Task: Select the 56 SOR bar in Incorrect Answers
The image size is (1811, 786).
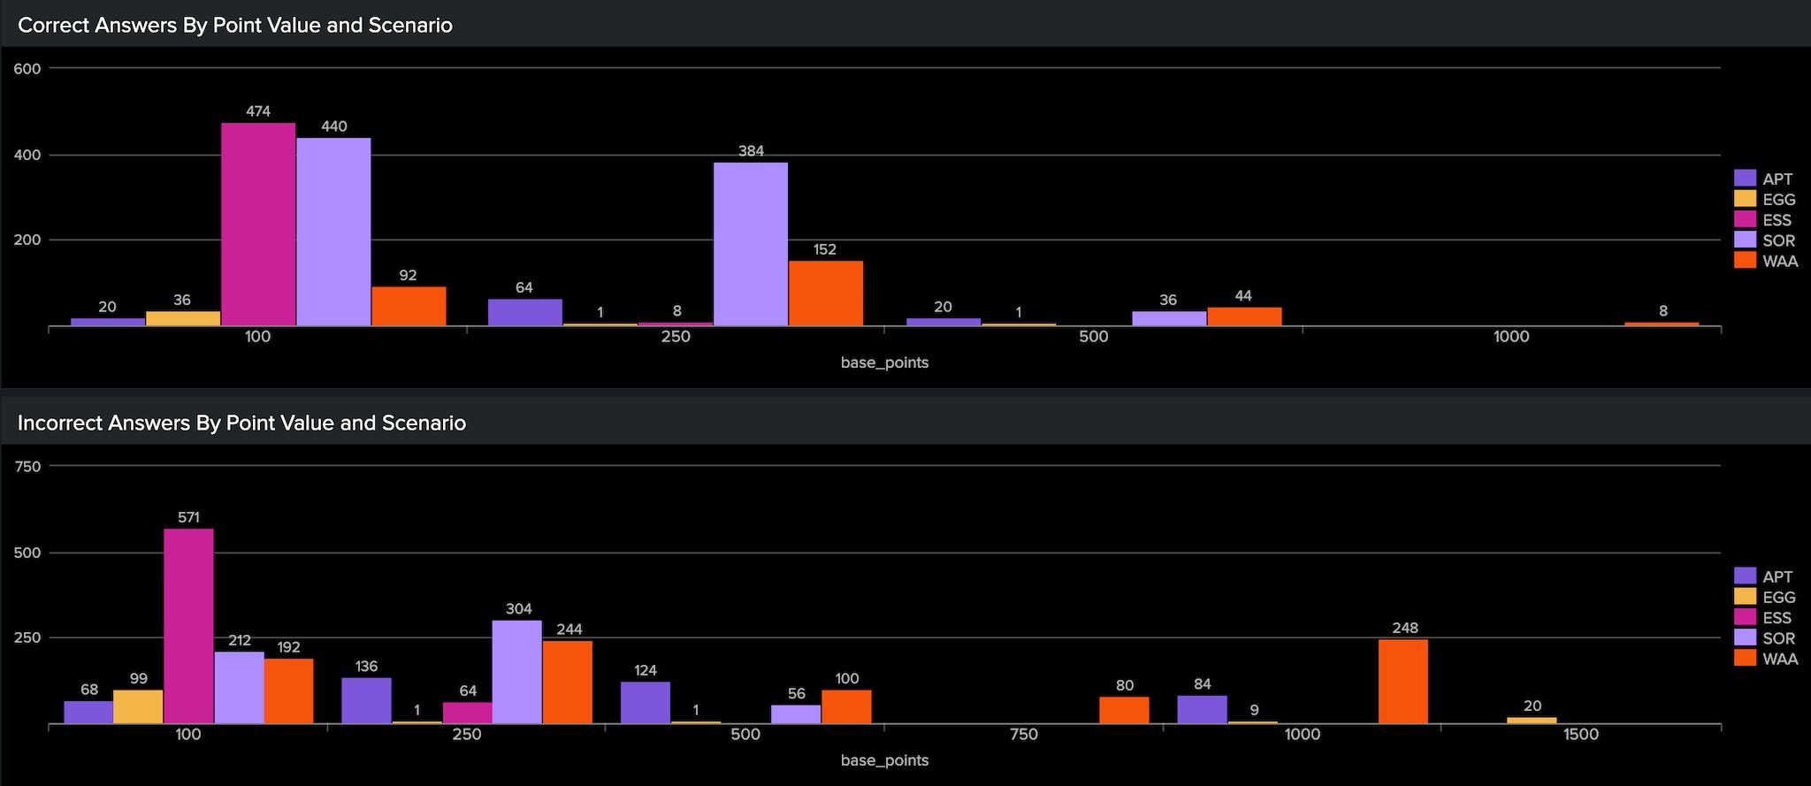Action: point(796,714)
